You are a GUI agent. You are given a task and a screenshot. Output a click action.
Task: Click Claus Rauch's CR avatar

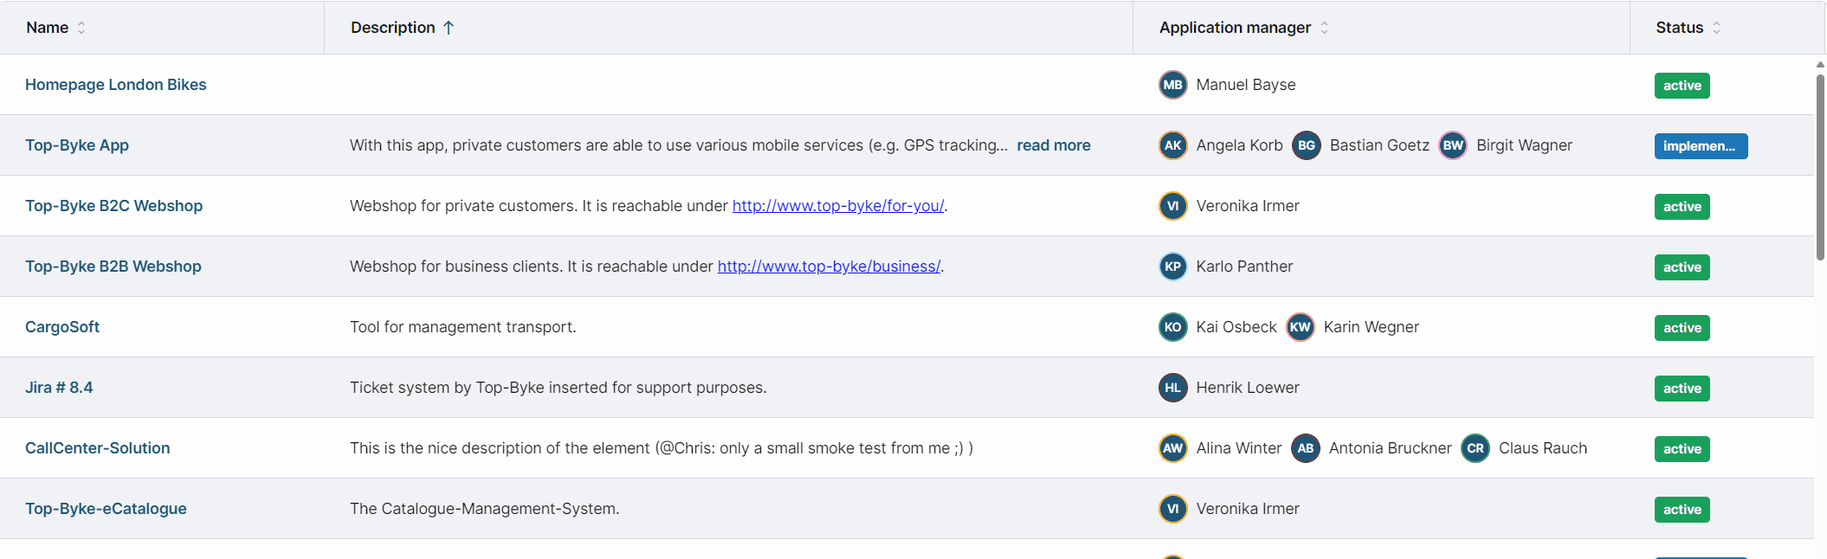[x=1475, y=448]
